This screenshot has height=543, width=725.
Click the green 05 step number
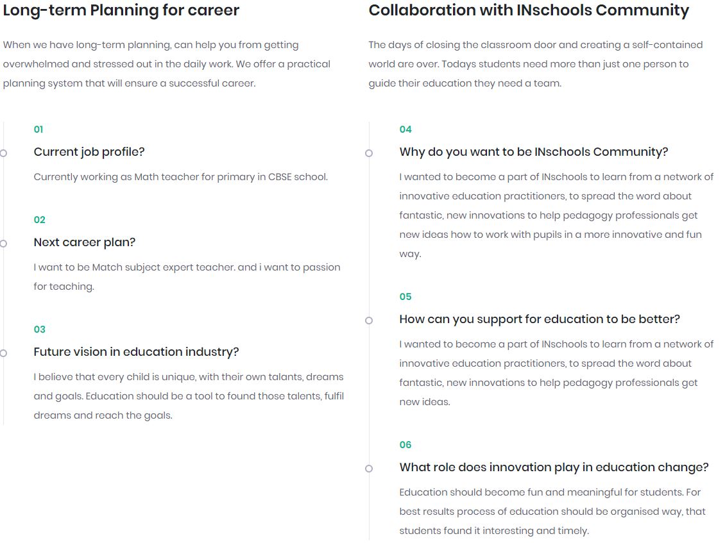pos(405,297)
